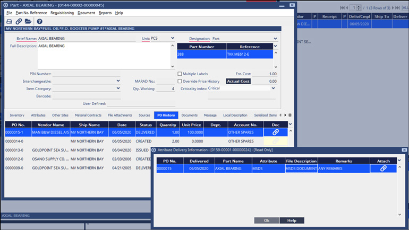Enable the Multiple Labels checkbox
Viewport: 409px width, 230px height.
[180, 74]
